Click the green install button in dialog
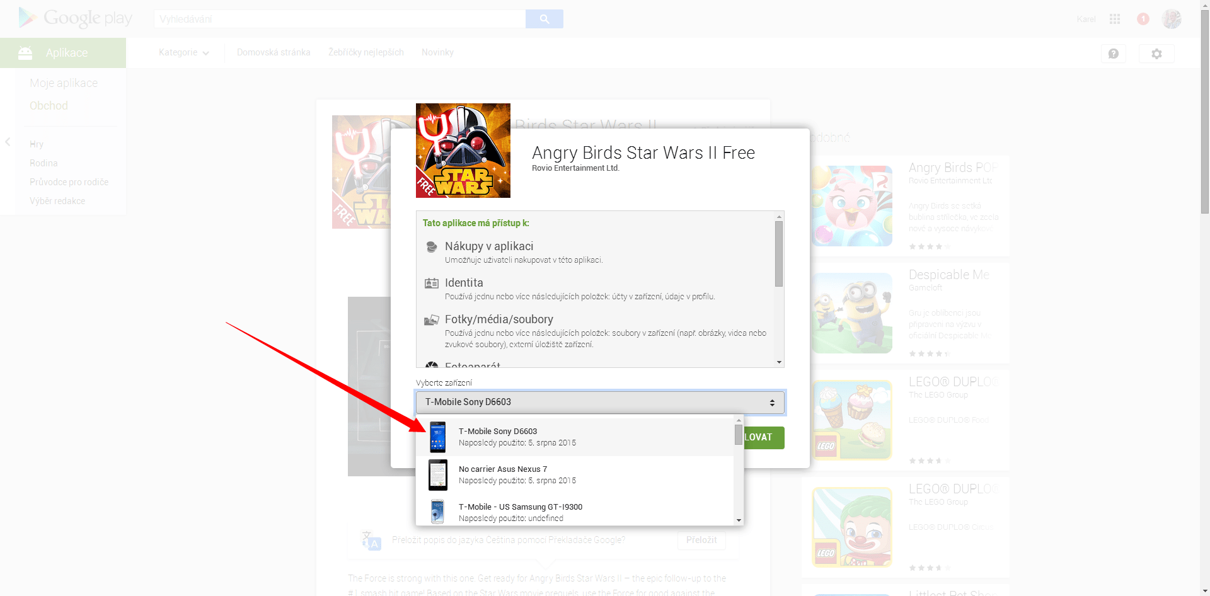The height and width of the screenshot is (596, 1210). coord(764,437)
